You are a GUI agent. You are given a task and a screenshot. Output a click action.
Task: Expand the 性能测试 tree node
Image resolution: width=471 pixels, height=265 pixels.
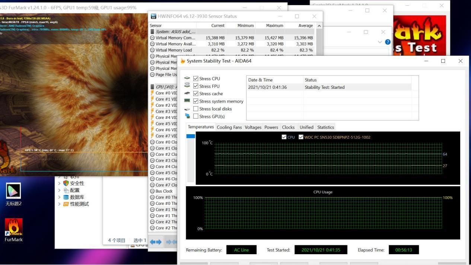pos(59,204)
